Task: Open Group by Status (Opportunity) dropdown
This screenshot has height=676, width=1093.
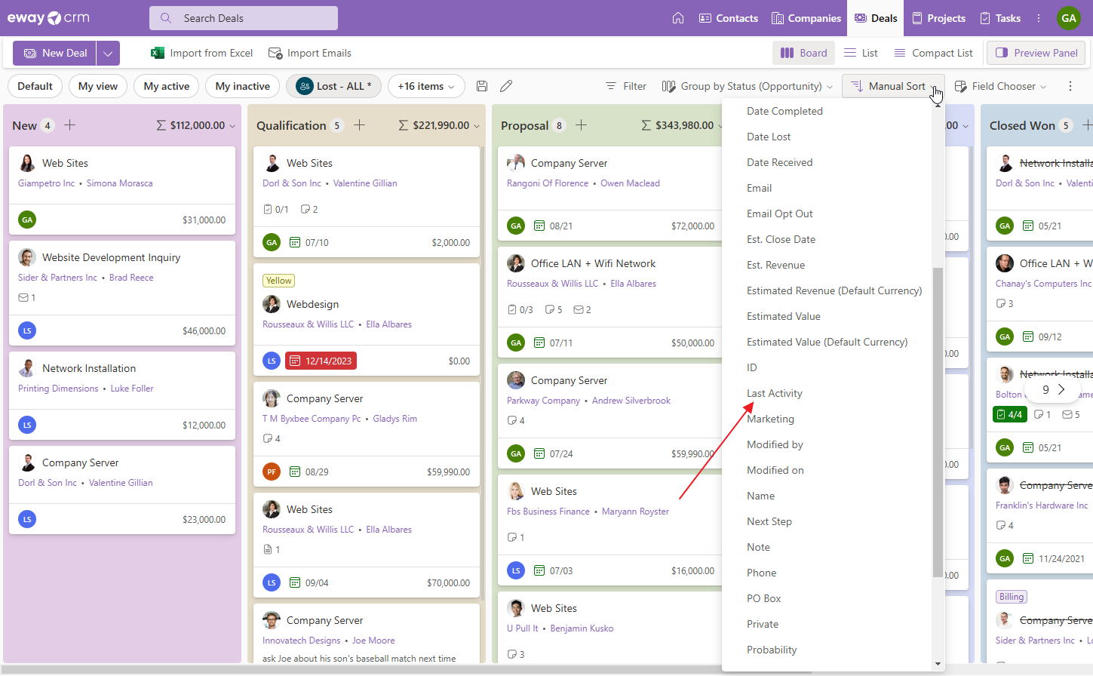Action: pyautogui.click(x=747, y=86)
